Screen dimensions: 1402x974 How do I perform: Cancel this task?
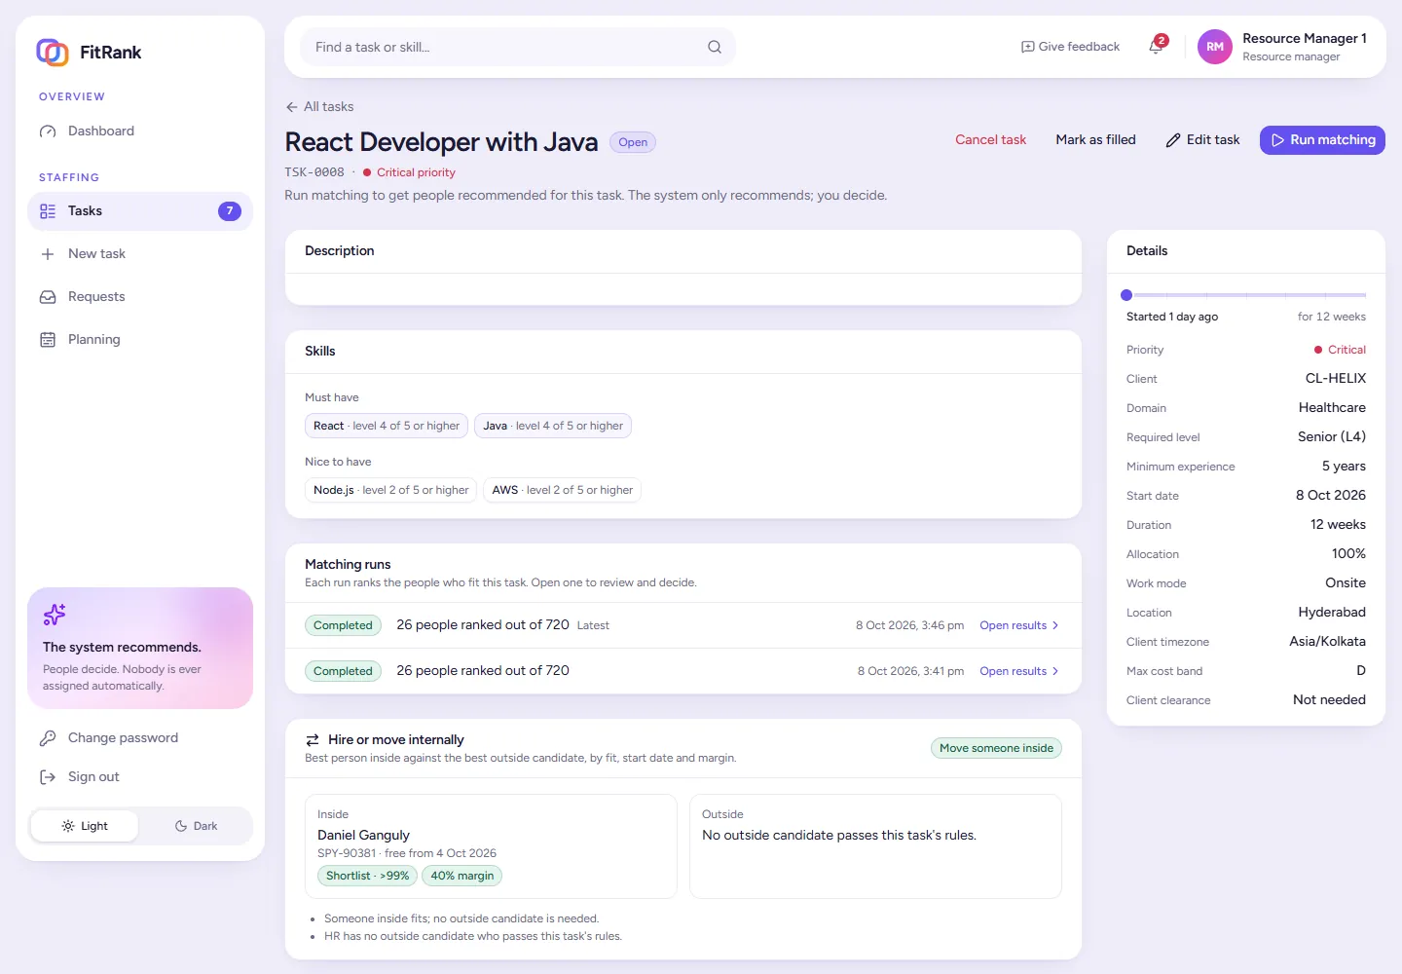[990, 140]
